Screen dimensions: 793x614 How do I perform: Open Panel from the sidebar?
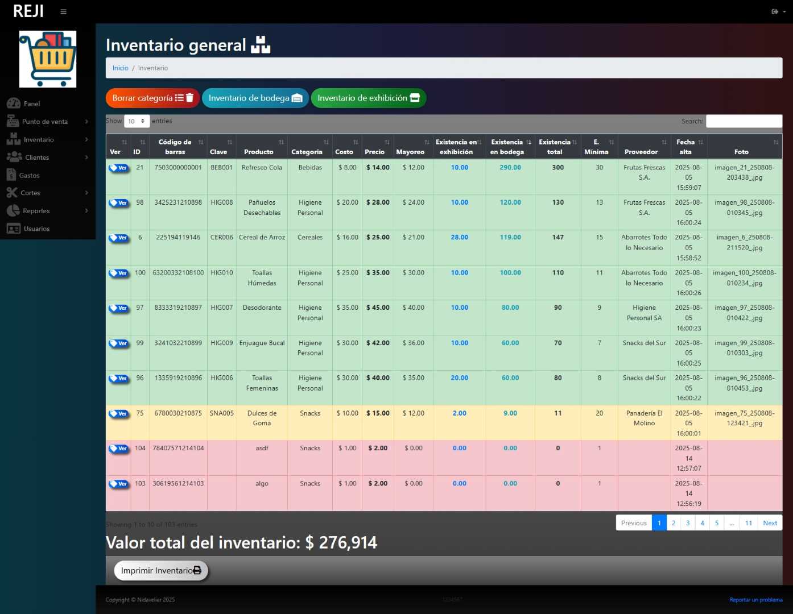coord(32,103)
